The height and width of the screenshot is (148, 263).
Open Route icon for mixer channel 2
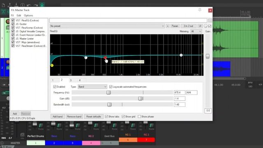[59, 126]
